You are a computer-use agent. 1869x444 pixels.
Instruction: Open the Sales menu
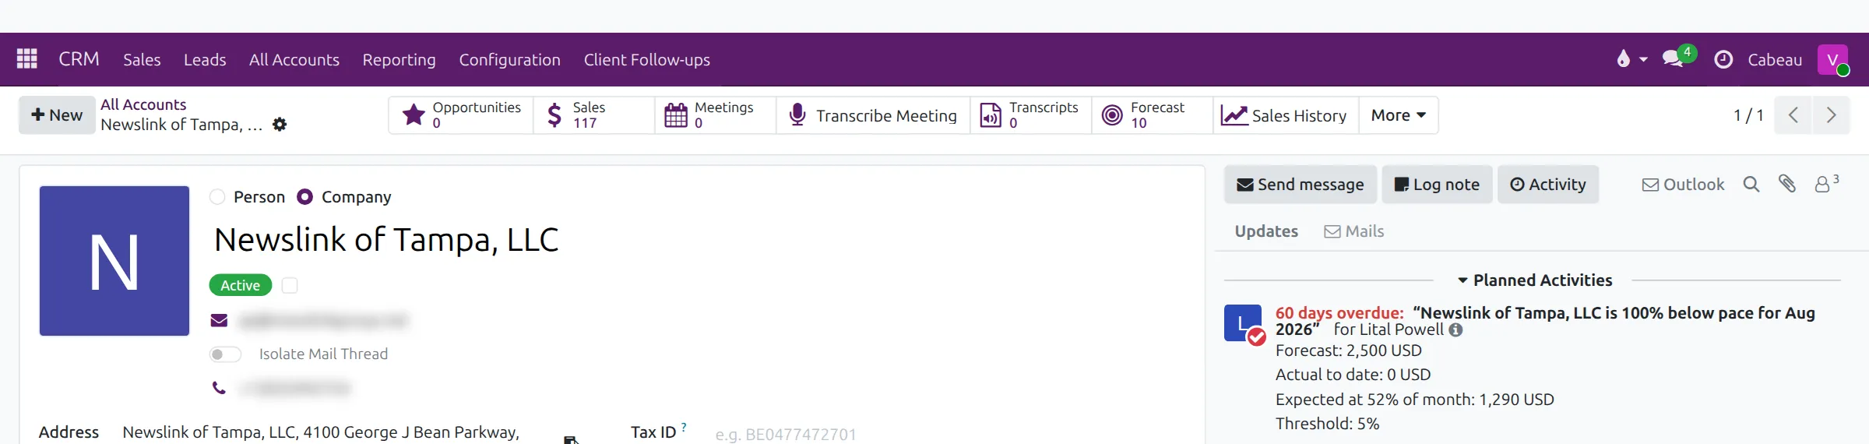tap(142, 60)
